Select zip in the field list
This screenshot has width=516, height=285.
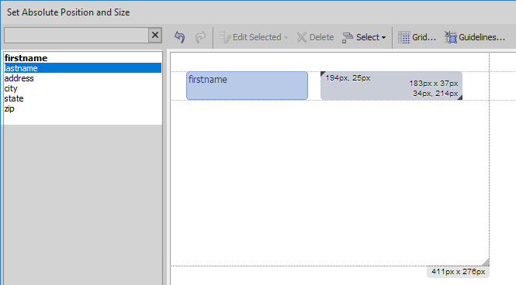tap(82, 108)
